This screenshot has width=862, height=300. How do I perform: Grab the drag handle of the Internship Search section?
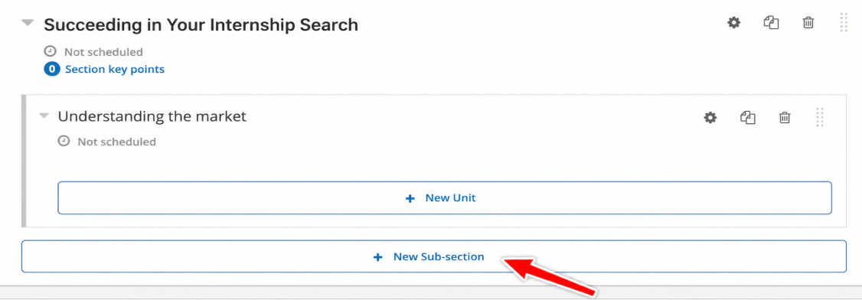pyautogui.click(x=844, y=23)
